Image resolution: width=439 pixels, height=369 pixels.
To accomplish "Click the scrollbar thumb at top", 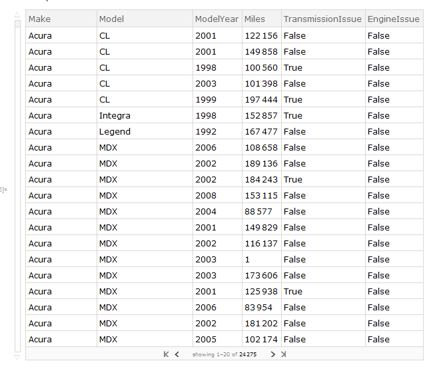I will pyautogui.click(x=17, y=23).
